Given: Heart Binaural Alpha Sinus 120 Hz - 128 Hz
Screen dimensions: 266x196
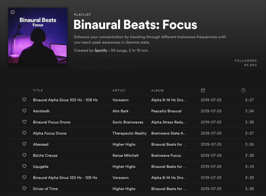Looking at the screenshot, I should 24,177.
